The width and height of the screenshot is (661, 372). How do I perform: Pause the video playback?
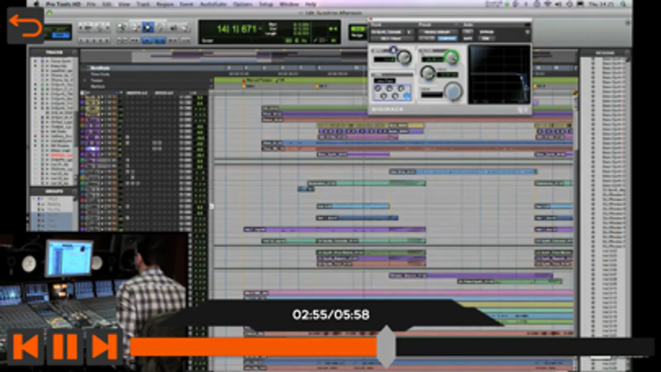pyautogui.click(x=64, y=346)
